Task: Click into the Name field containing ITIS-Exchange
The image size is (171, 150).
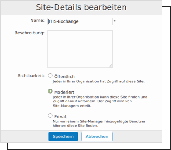Action: pyautogui.click(x=80, y=21)
